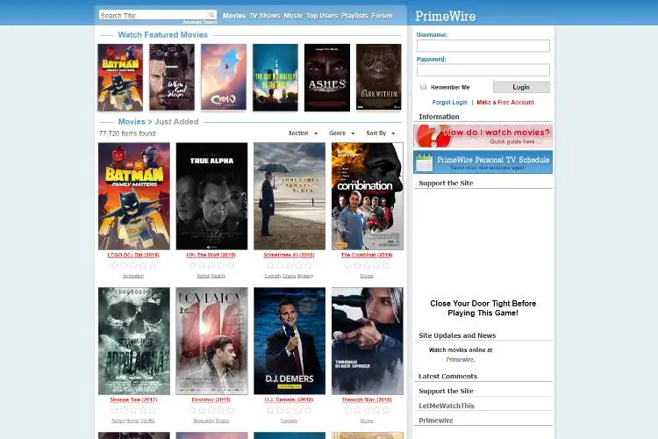
Task: Rate LEGO DC Batman with the star rating
Action: (133, 265)
